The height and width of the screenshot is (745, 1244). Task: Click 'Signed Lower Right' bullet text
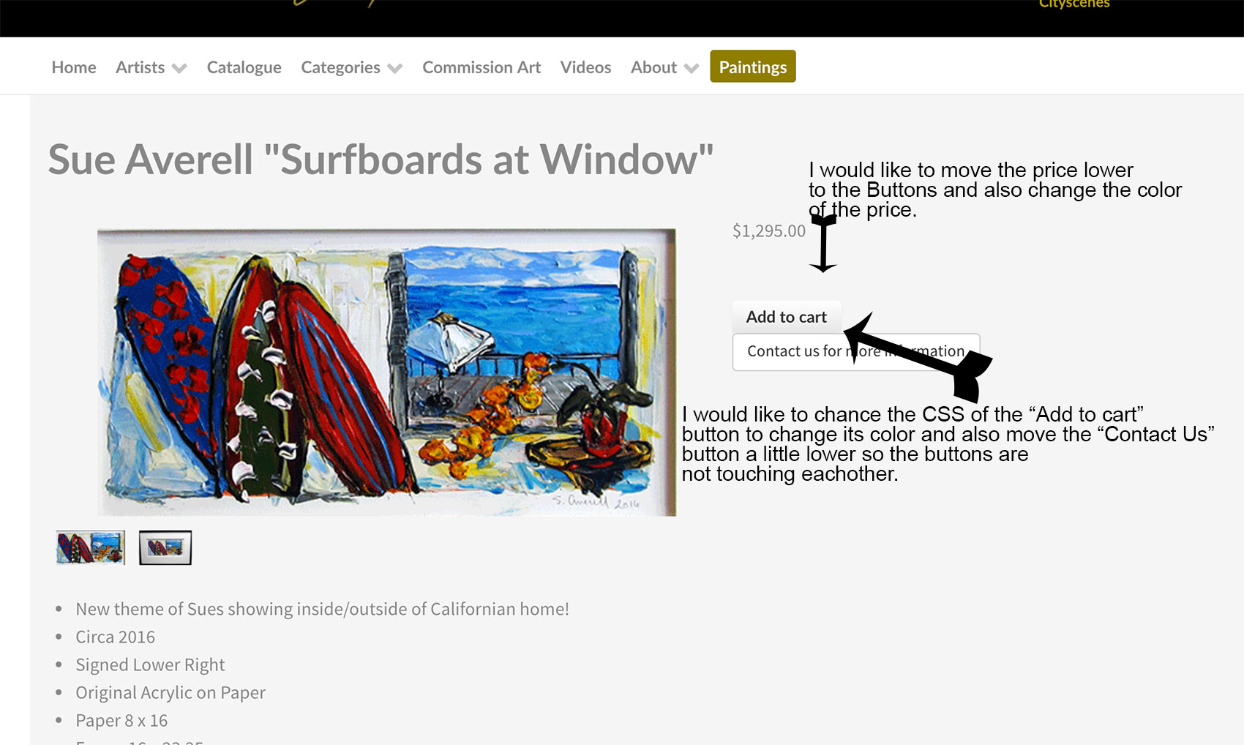click(150, 665)
